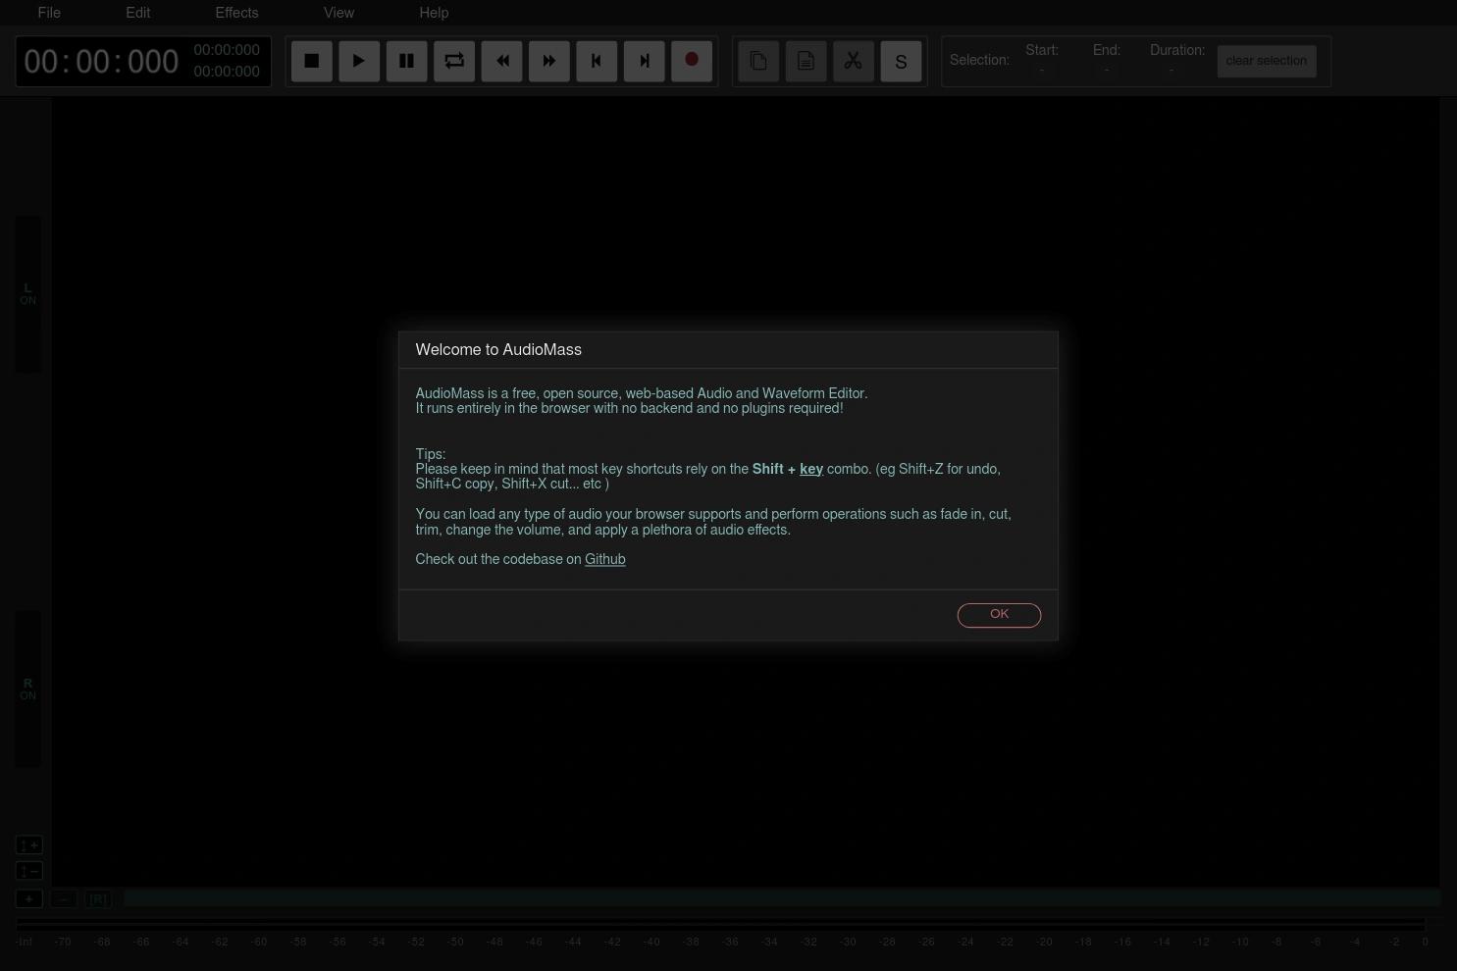
Task: Click the '0' dB mark on the meter
Action: coord(1426,942)
